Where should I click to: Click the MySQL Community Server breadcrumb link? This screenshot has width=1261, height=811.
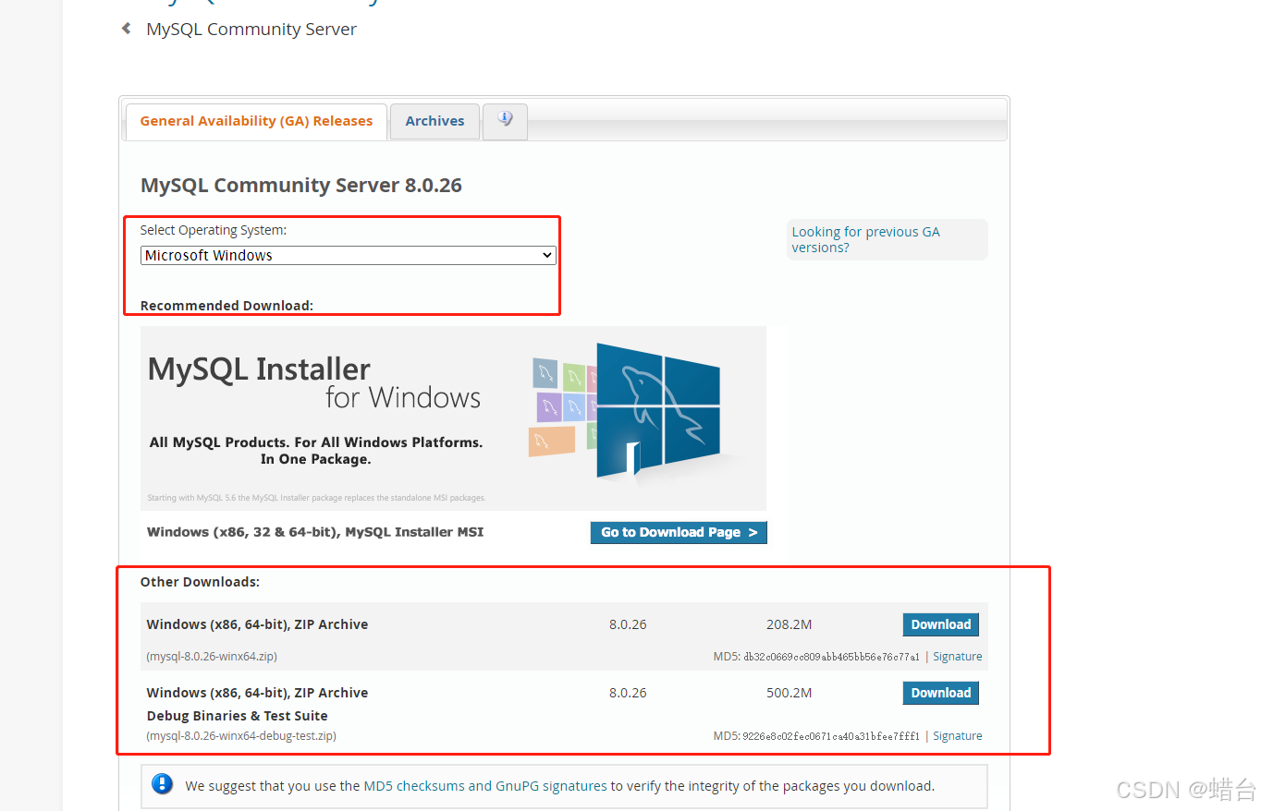pos(251,29)
